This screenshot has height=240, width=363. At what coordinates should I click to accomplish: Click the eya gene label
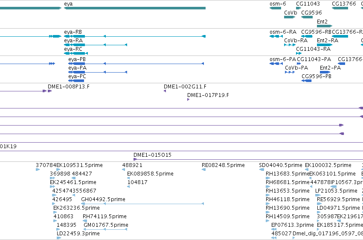[x=68, y=4]
